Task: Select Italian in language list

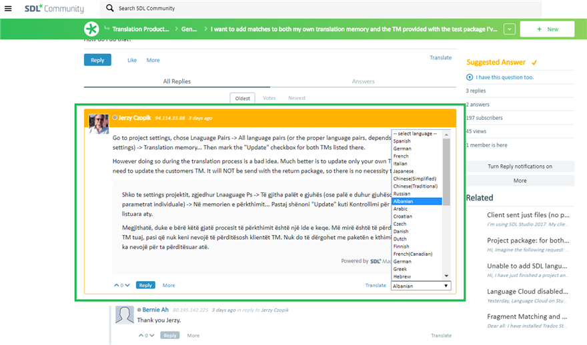Action: click(x=400, y=163)
